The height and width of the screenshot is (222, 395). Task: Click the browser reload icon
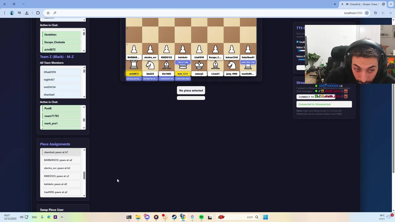pos(376,13)
